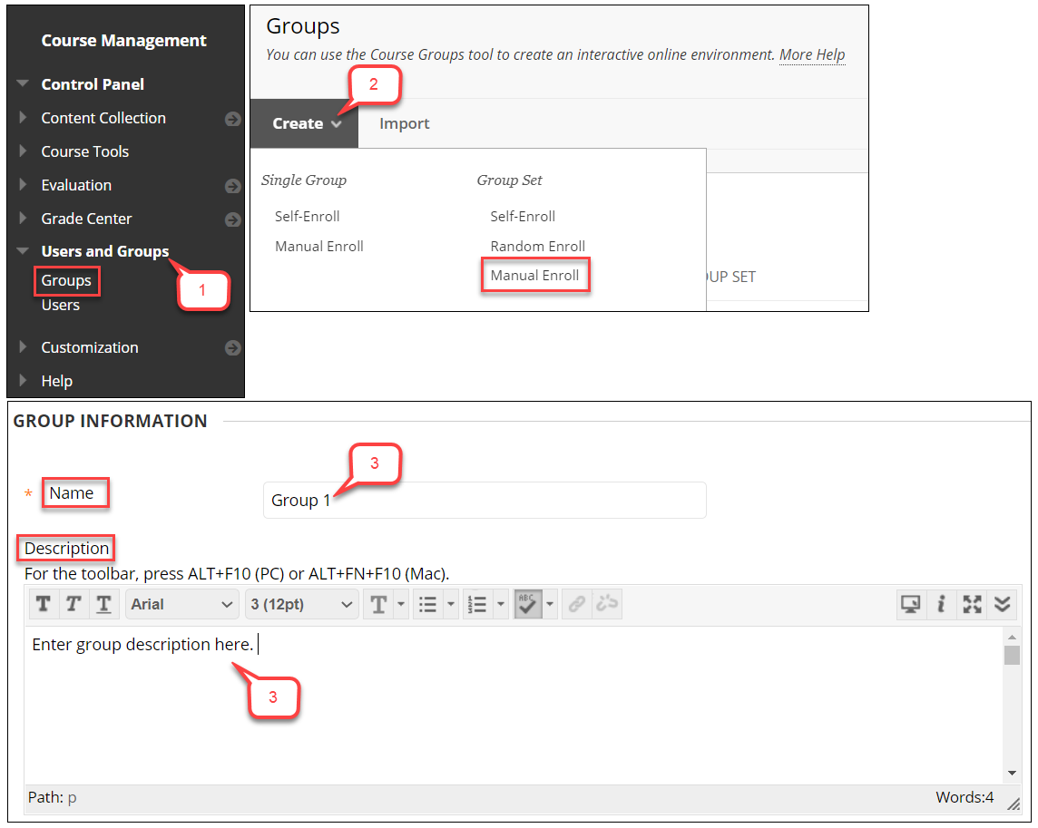Viewport: 1038px width, 828px height.
Task: Click the Grade Center go-arrow icon
Action: click(232, 219)
